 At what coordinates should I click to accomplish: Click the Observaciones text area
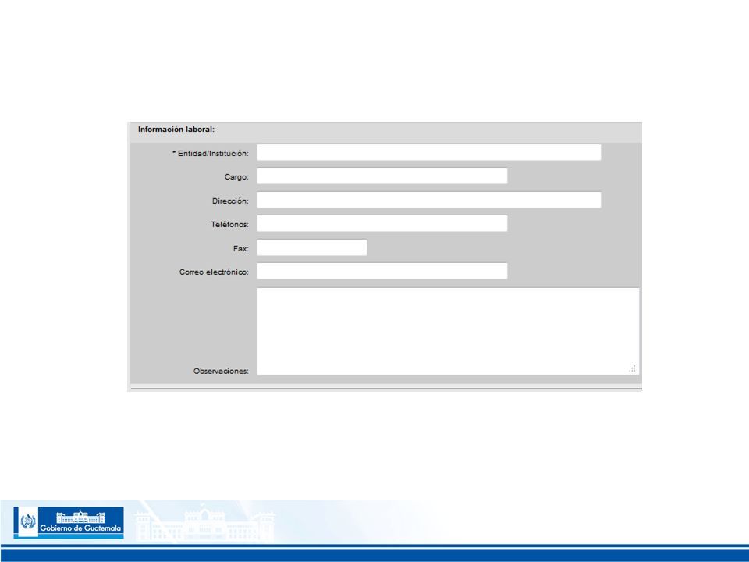pyautogui.click(x=448, y=331)
